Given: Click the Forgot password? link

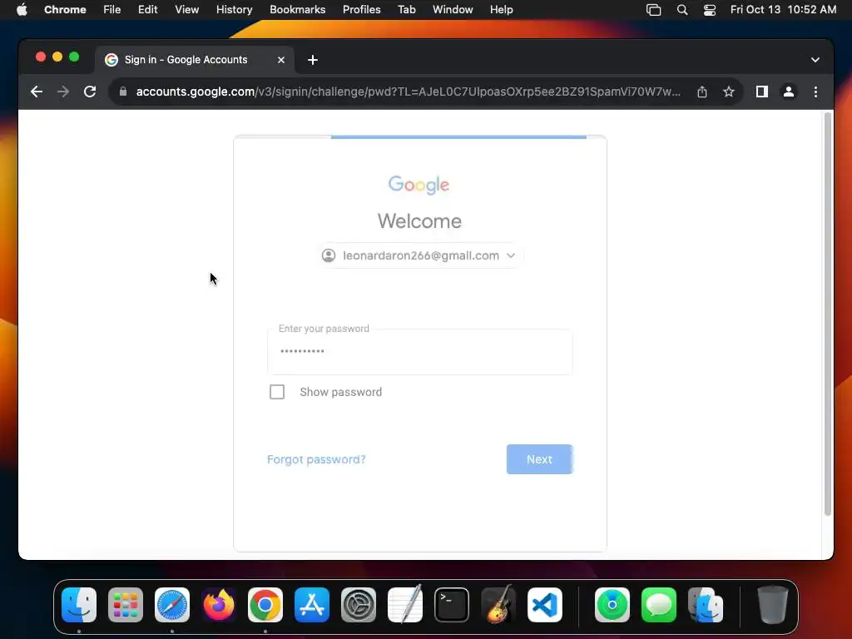Looking at the screenshot, I should tap(316, 459).
